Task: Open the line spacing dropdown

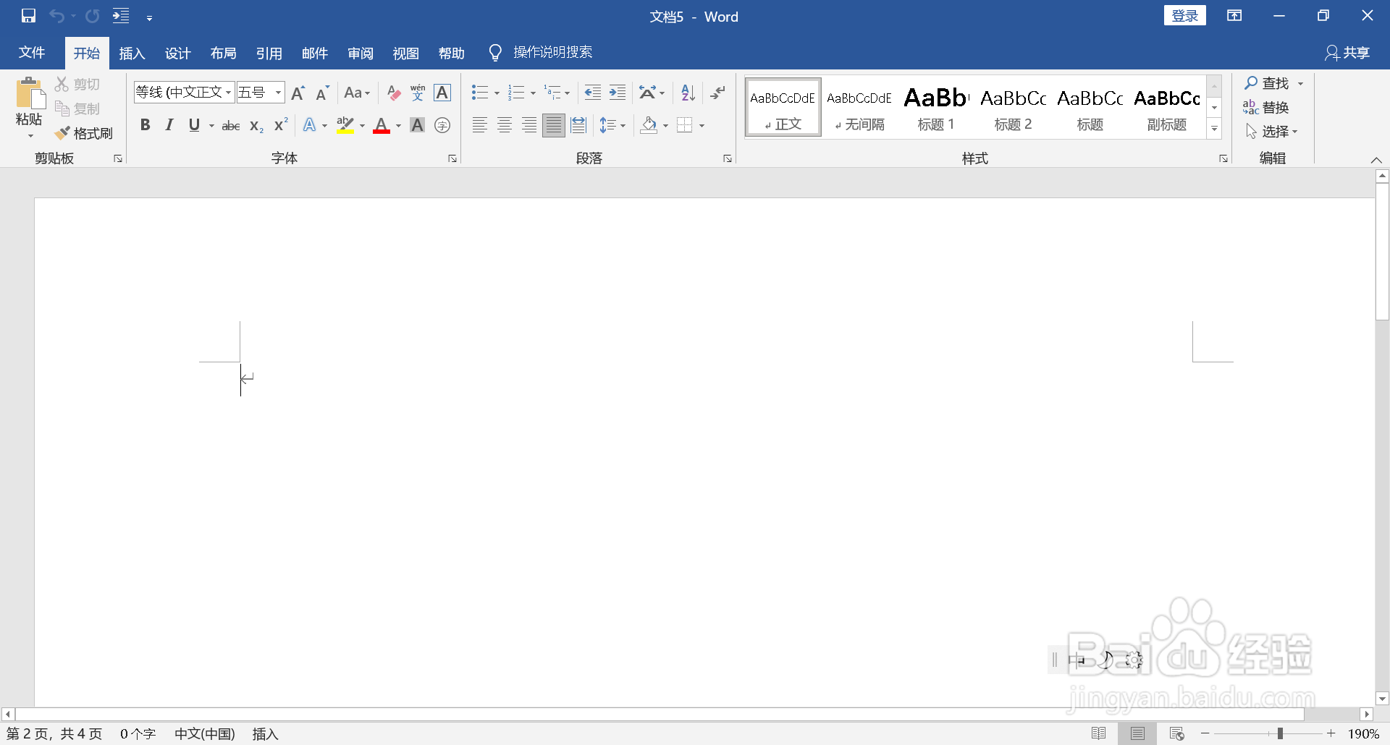Action: [x=612, y=125]
